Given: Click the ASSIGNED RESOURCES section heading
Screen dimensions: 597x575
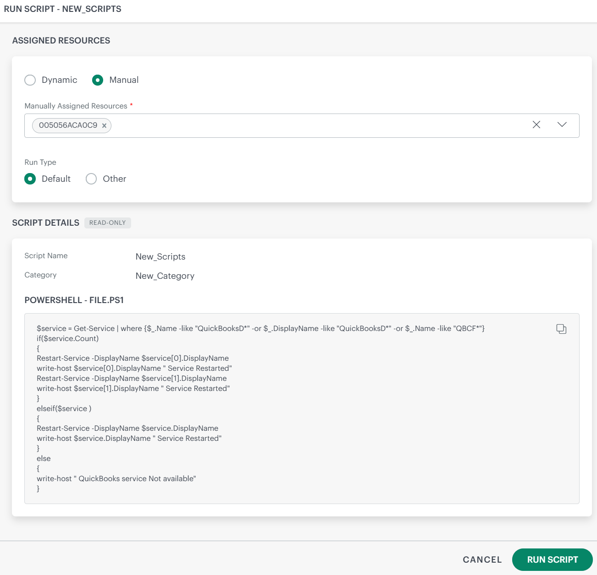Looking at the screenshot, I should (x=61, y=40).
